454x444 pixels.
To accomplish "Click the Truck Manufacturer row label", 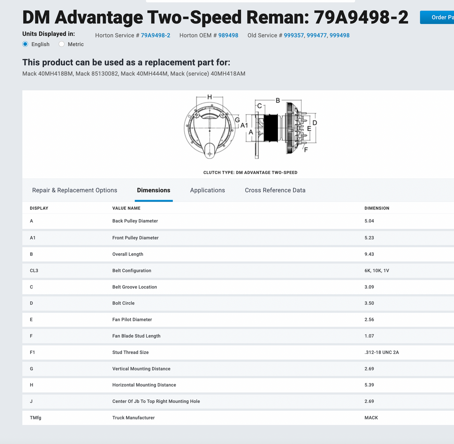I will (134, 418).
